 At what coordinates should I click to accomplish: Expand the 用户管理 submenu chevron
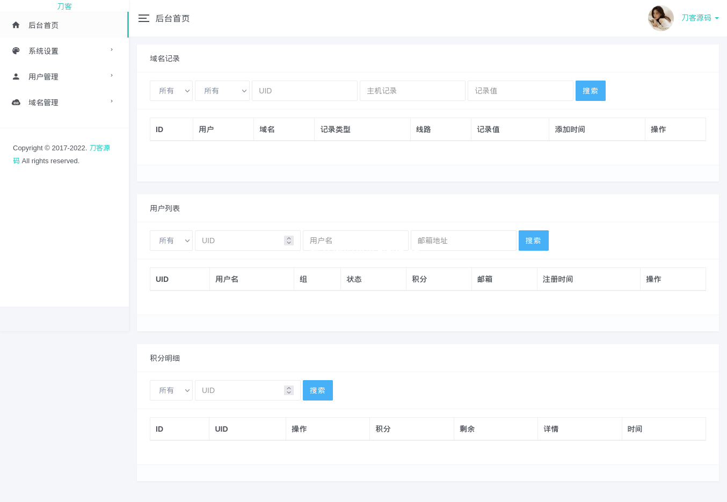pos(111,76)
